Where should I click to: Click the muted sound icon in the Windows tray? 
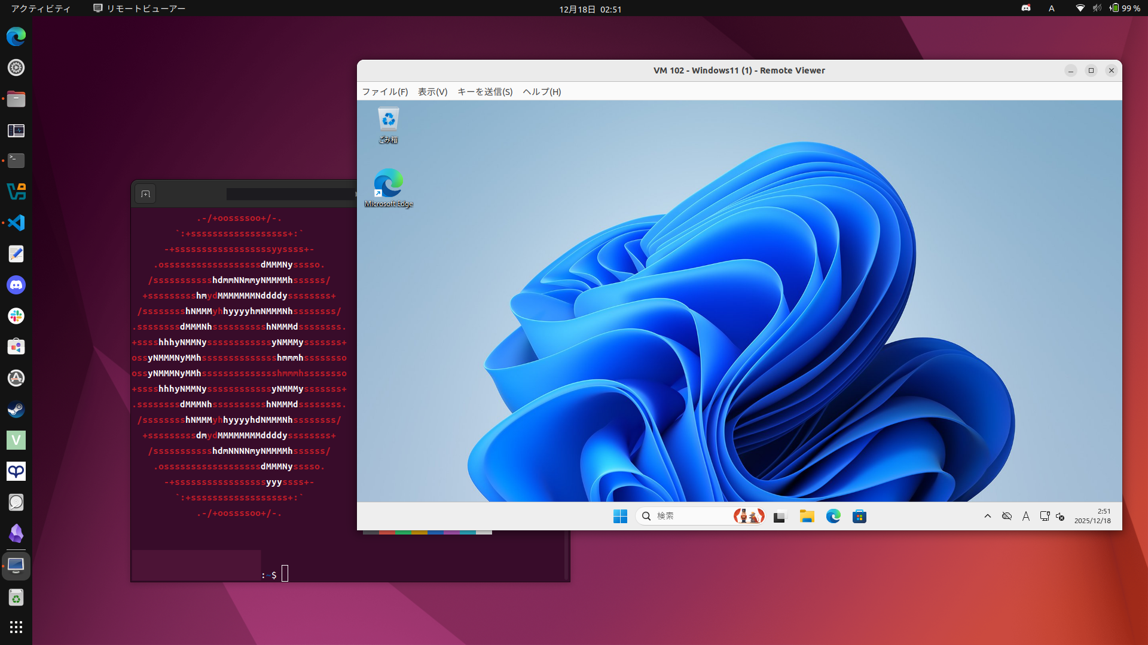[1062, 515]
